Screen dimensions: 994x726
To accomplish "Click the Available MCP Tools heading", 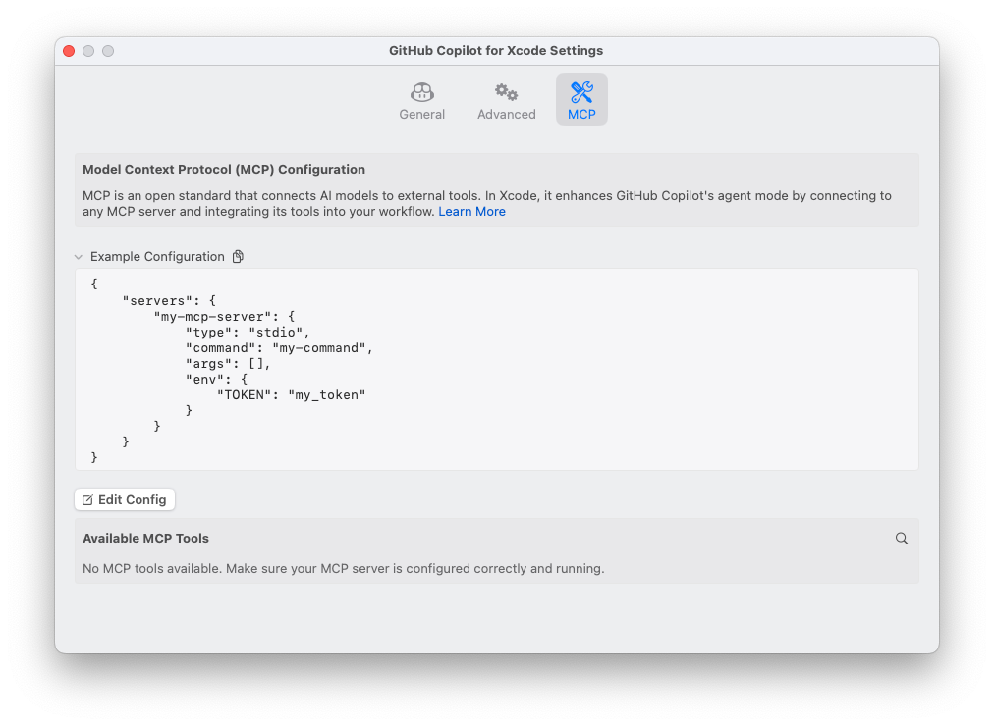I will coord(145,538).
